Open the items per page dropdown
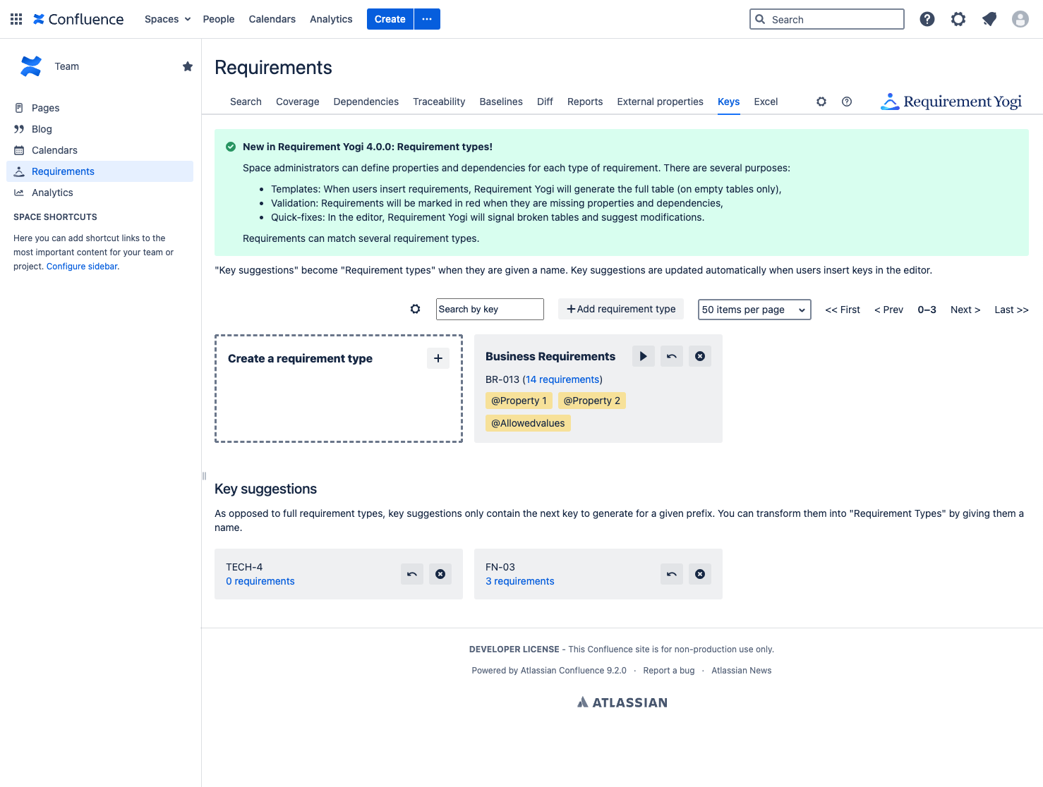This screenshot has width=1043, height=787. [754, 310]
